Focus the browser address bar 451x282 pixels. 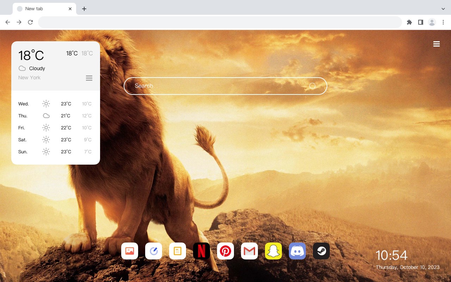(x=220, y=22)
